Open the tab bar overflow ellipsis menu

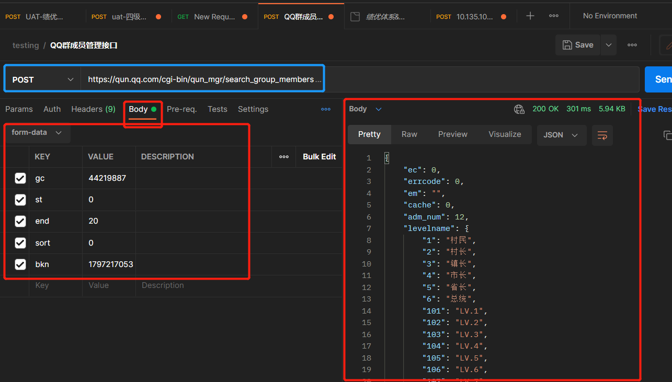click(554, 16)
